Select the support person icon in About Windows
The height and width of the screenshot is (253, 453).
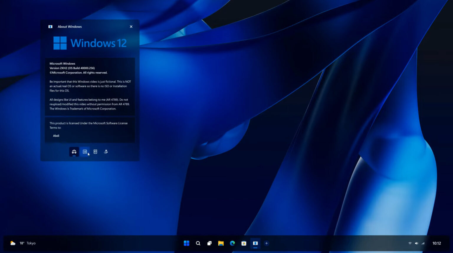point(106,151)
